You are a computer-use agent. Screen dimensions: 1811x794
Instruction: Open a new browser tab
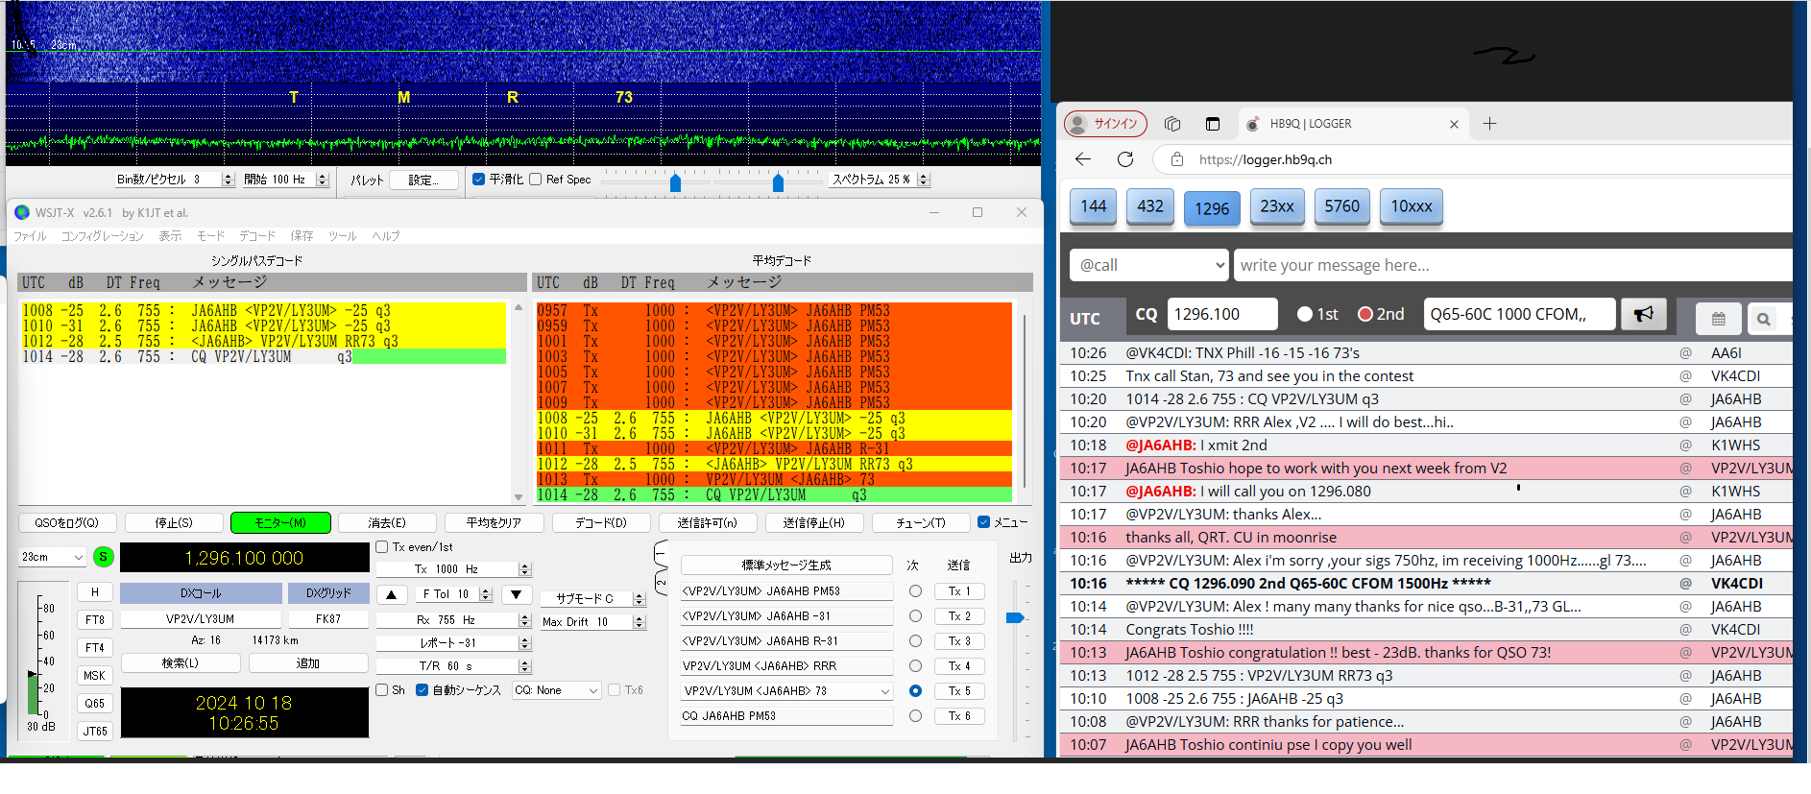1489,124
